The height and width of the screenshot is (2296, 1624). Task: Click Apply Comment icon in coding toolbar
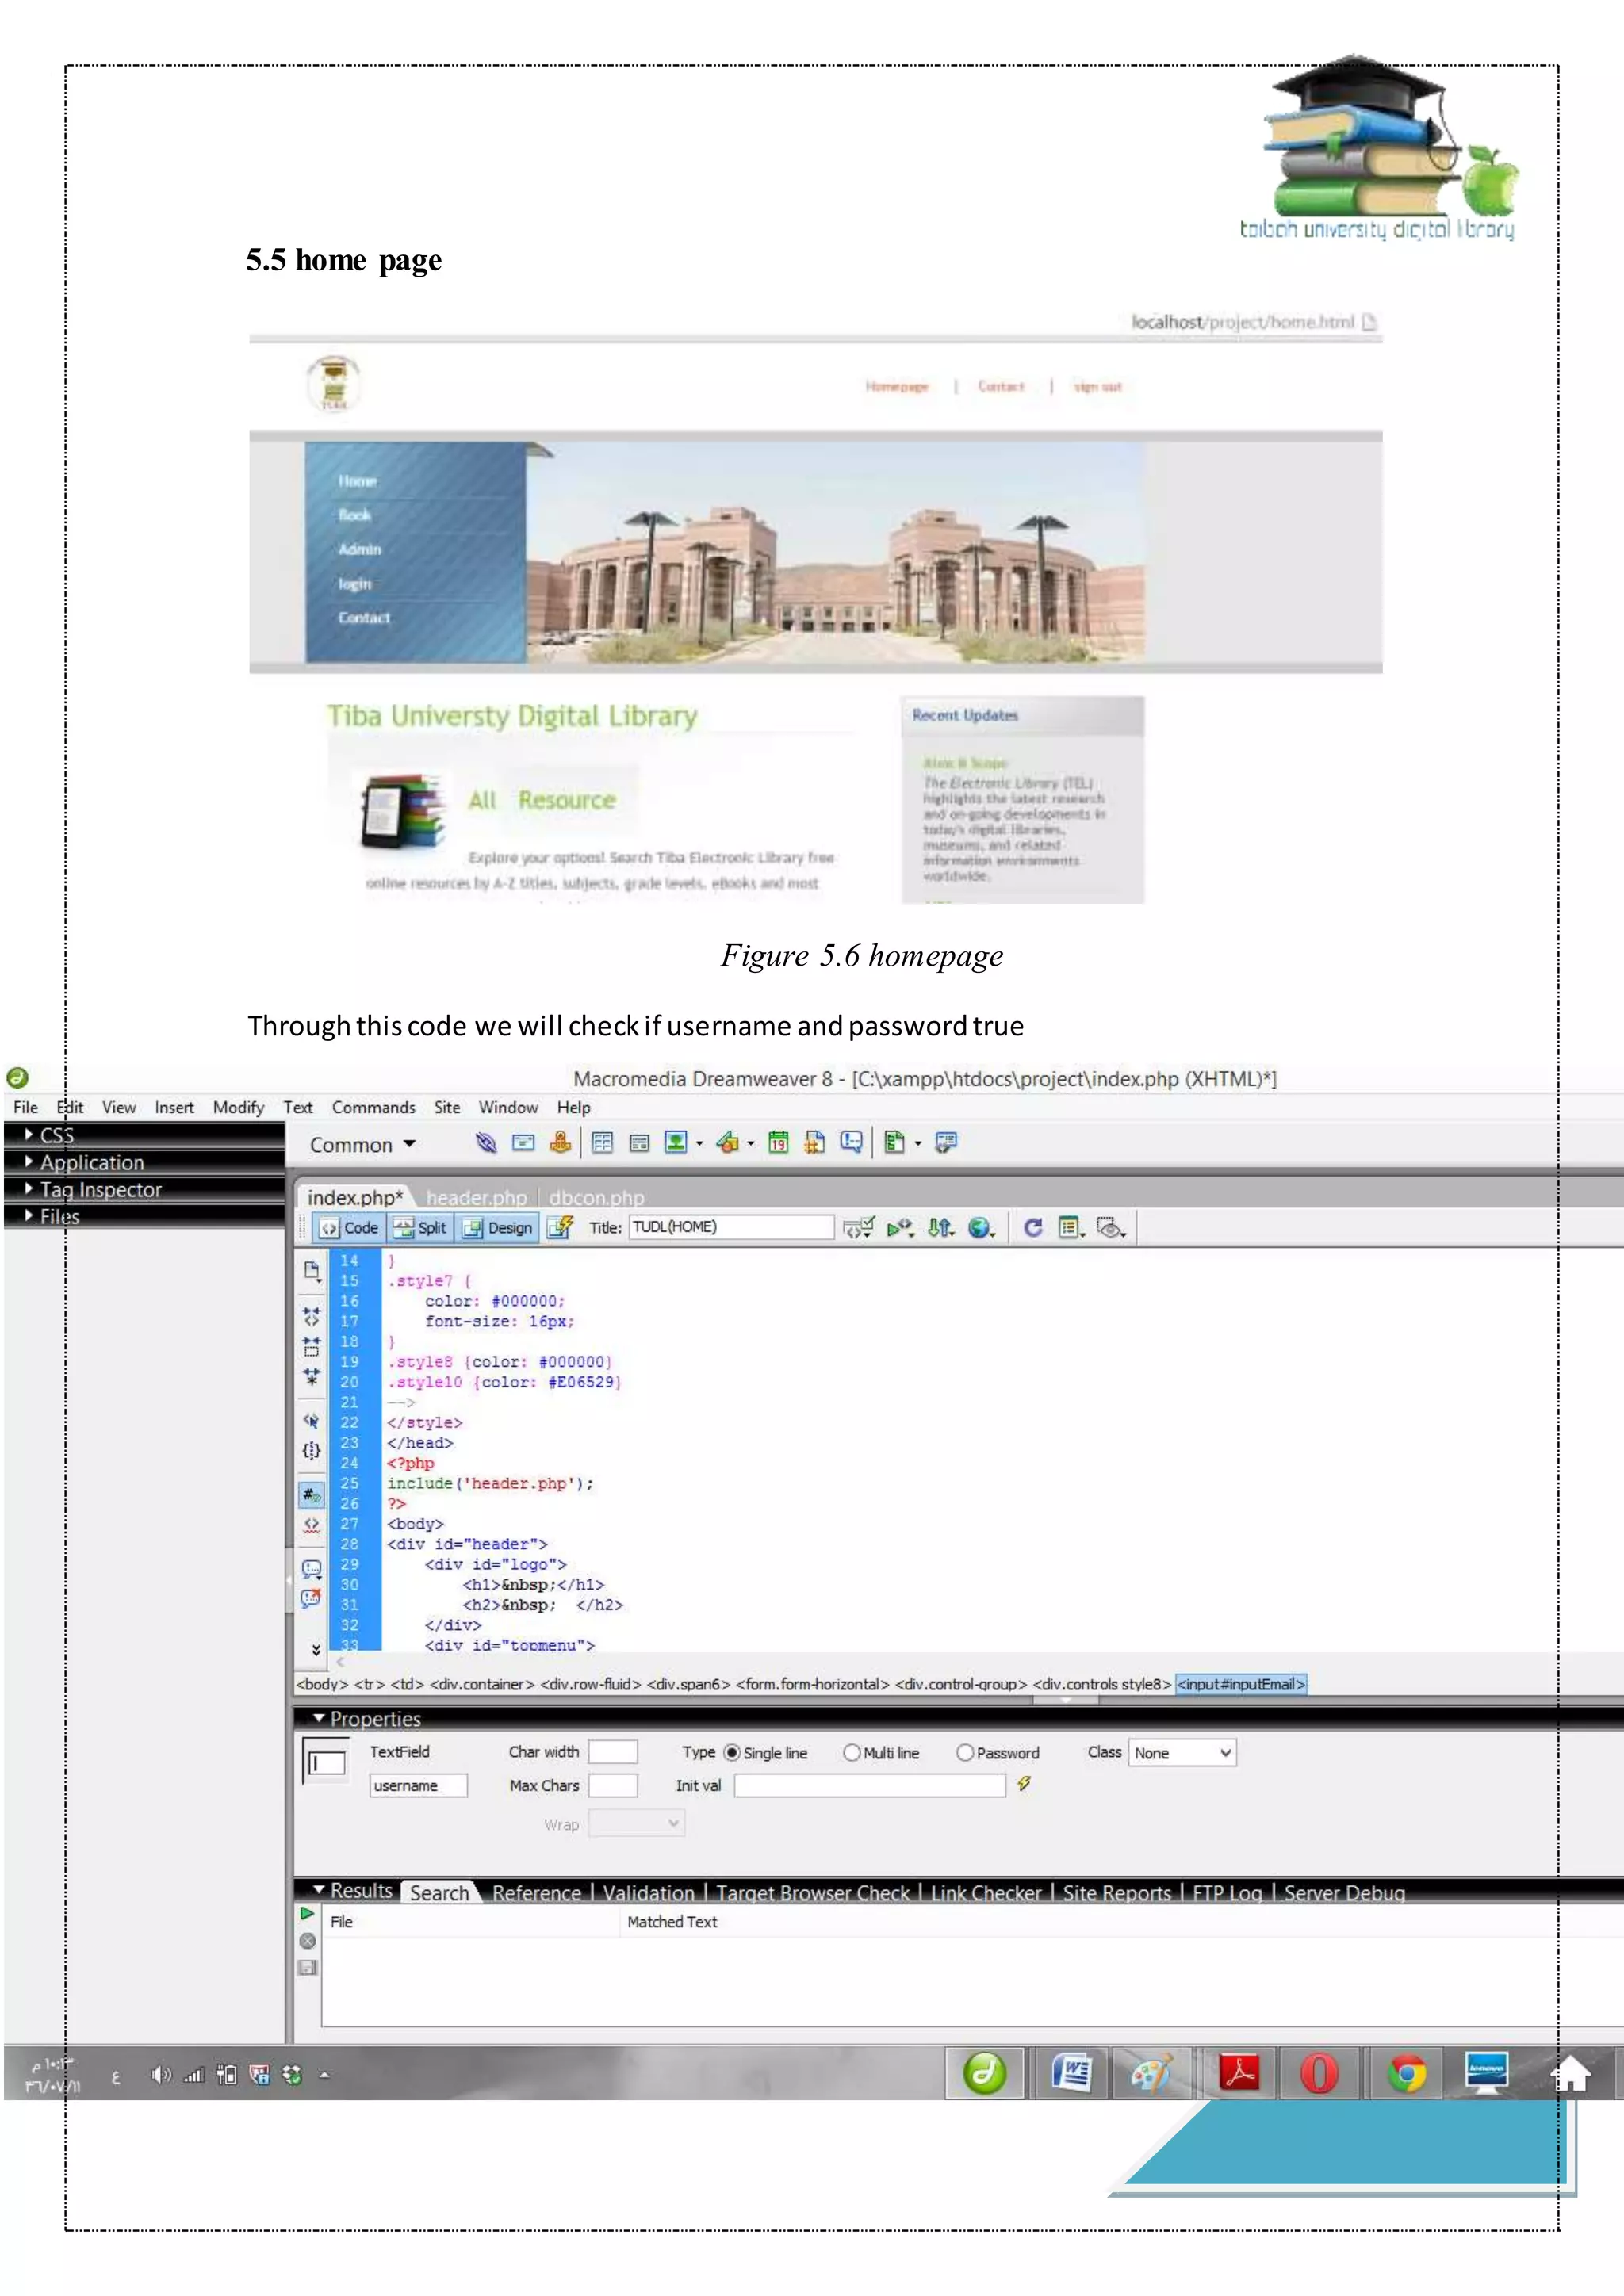pos(312,1568)
